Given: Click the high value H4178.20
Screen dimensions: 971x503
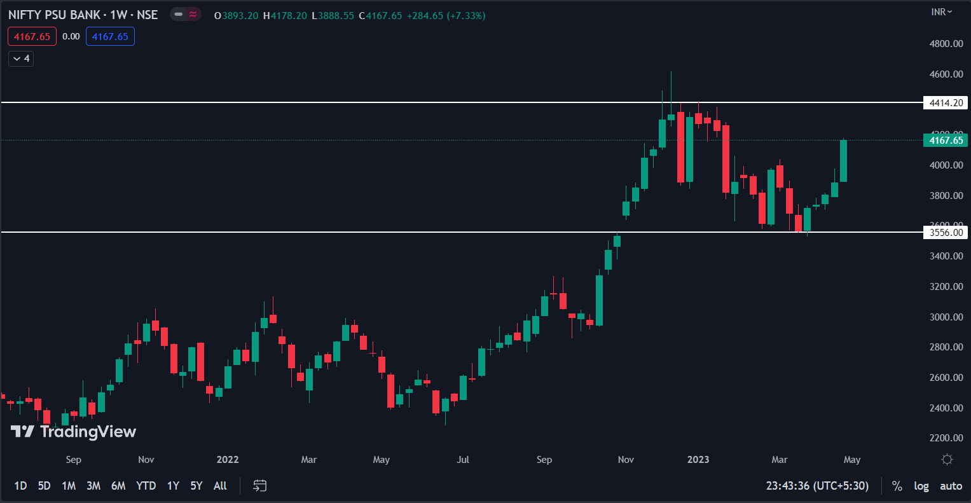Looking at the screenshot, I should [286, 15].
